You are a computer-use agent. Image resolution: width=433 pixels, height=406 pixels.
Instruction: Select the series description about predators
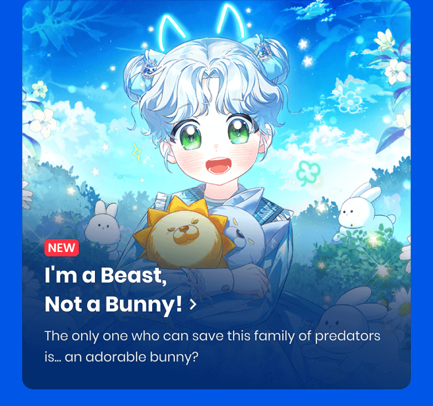[213, 346]
